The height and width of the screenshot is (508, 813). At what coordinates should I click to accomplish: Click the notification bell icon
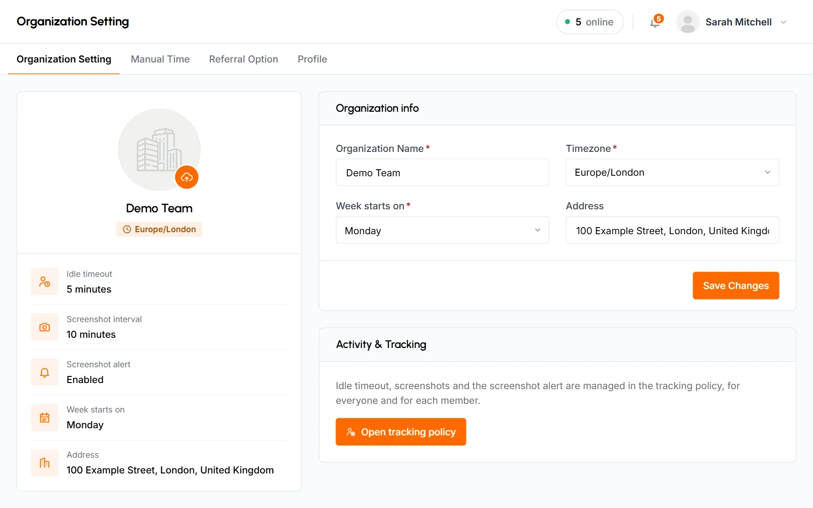[655, 22]
